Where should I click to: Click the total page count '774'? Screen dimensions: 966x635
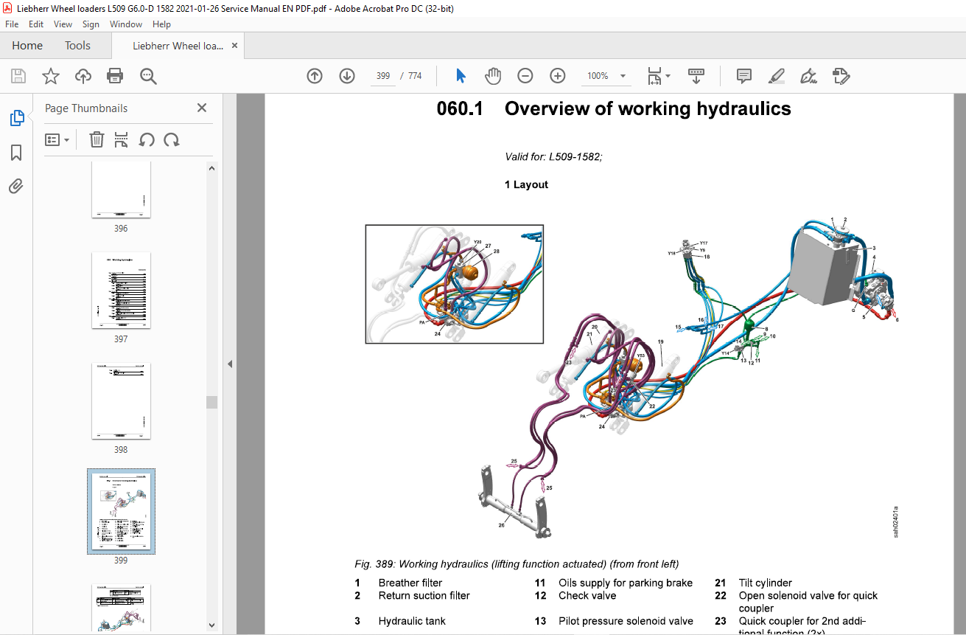click(x=415, y=76)
